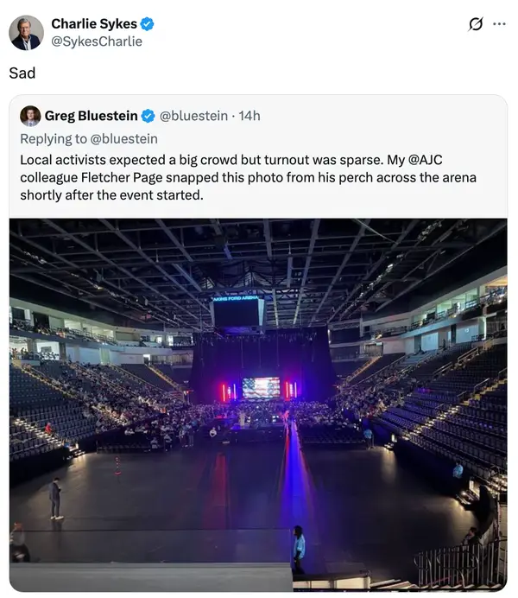Open the Greg Bluestein display name link
Image resolution: width=518 pixels, height=598 pixels.
pos(91,117)
